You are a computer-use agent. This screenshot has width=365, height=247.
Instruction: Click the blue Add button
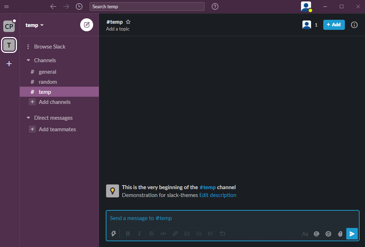coord(334,25)
